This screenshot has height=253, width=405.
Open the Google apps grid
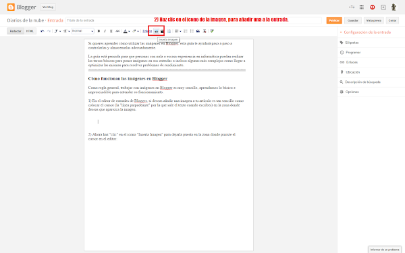[362, 7]
